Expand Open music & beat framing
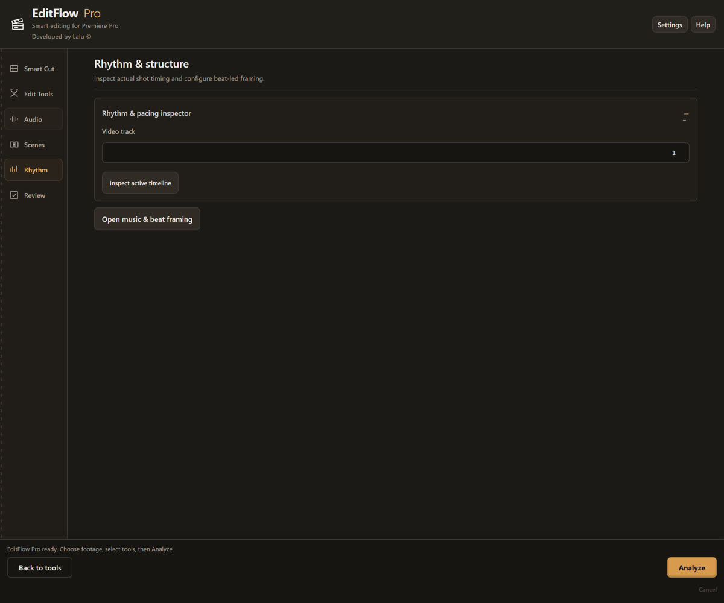The image size is (724, 603). [x=147, y=219]
